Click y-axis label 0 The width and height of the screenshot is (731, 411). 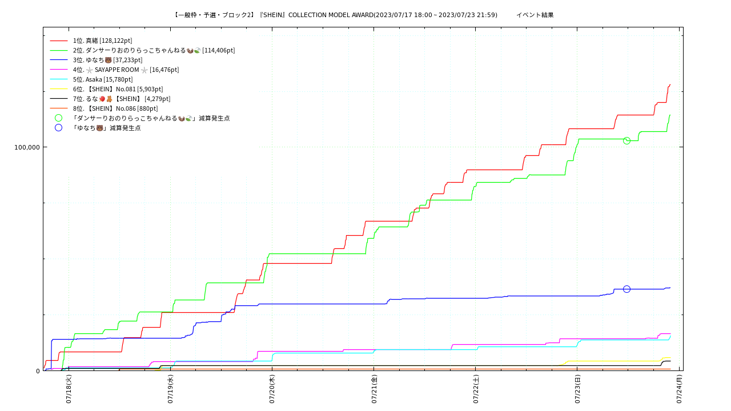pyautogui.click(x=38, y=371)
